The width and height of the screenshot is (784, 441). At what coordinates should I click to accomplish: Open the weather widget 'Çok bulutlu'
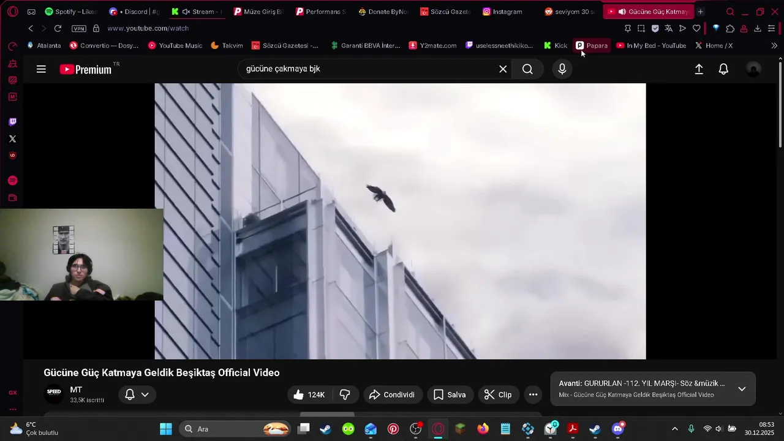(34, 429)
